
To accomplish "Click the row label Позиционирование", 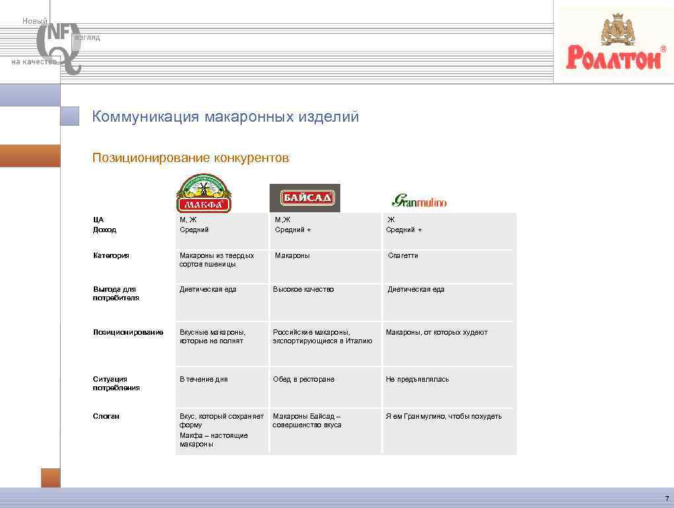I will (128, 332).
